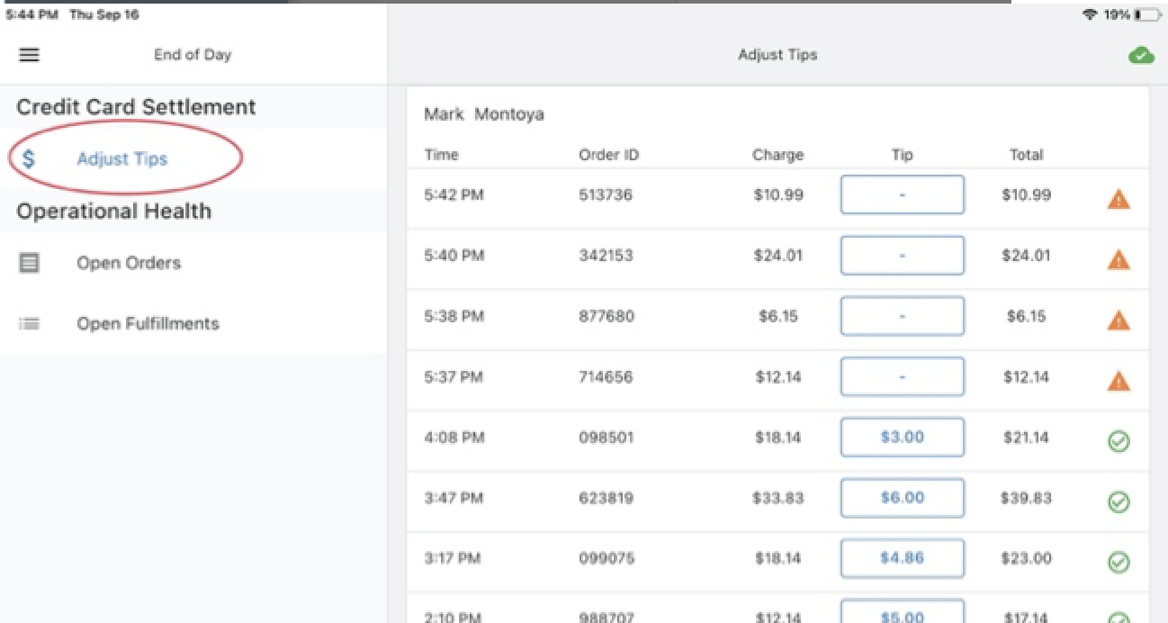Click warning triangle for order 513736
Screen dimensions: 1168x623
[x=1118, y=200]
